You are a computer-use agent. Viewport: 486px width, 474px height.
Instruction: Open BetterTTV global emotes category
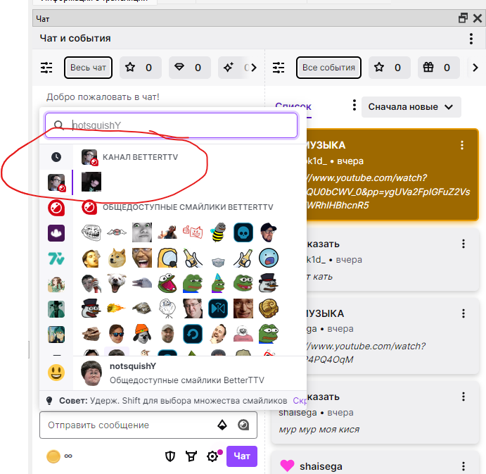point(56,208)
